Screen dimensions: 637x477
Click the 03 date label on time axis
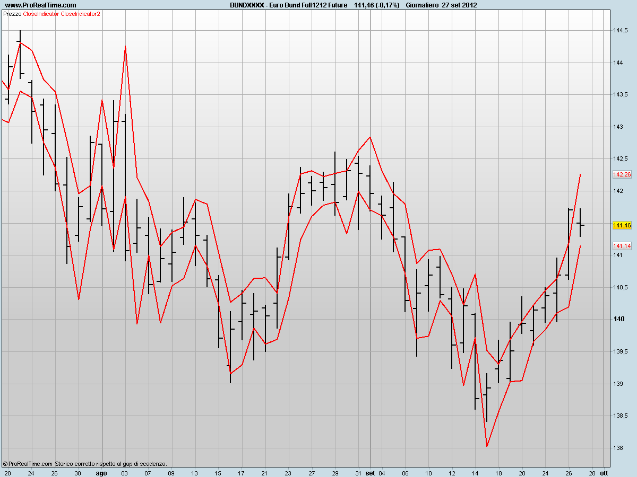(125, 472)
